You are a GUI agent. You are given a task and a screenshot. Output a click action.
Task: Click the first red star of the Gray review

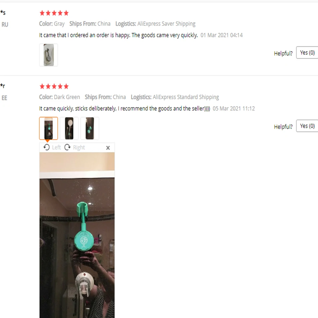click(x=42, y=13)
